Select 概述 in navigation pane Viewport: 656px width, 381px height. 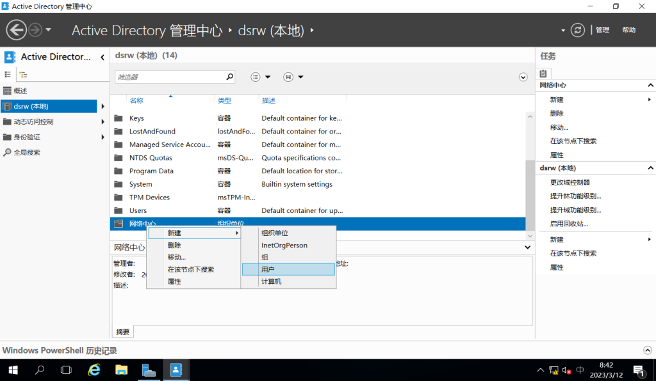[20, 91]
